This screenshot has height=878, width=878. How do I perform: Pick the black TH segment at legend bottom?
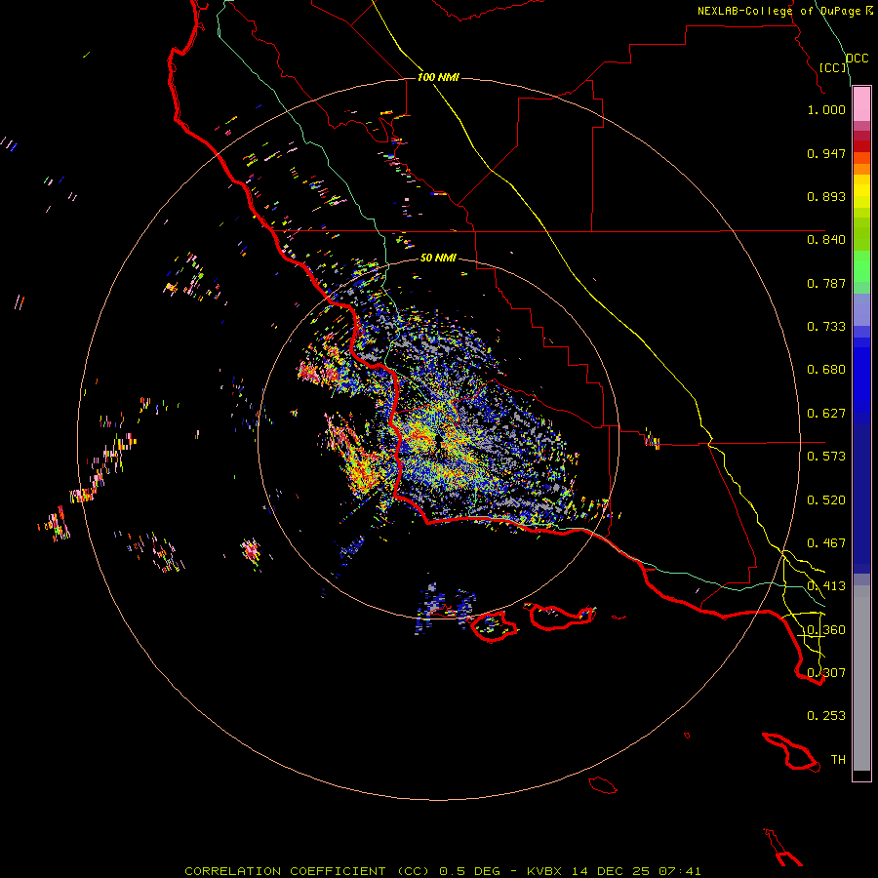[861, 775]
